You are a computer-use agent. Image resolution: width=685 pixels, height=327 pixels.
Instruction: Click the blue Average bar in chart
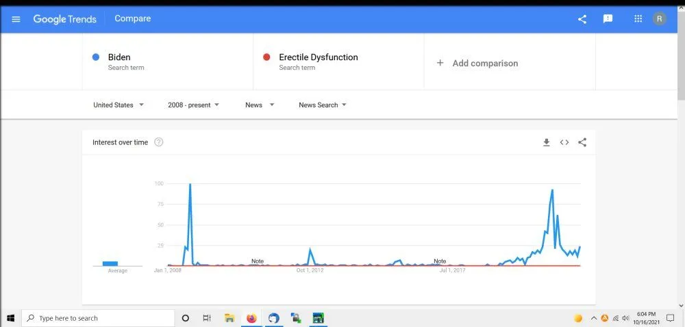coord(110,263)
